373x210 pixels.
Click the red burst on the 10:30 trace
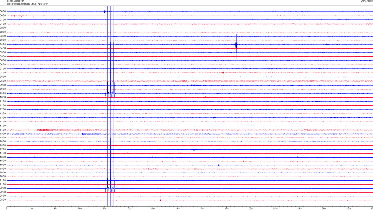click(x=205, y=97)
